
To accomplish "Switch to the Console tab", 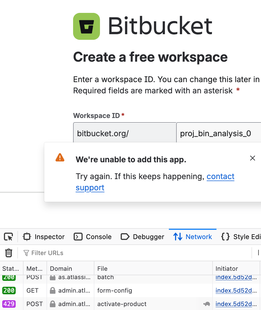I will coord(92,237).
